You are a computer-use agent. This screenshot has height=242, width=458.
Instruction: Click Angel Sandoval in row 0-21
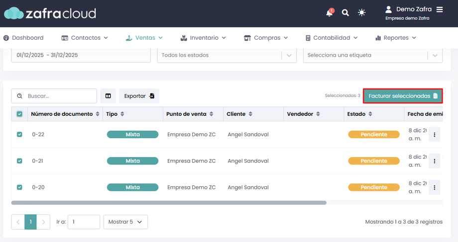pos(248,161)
